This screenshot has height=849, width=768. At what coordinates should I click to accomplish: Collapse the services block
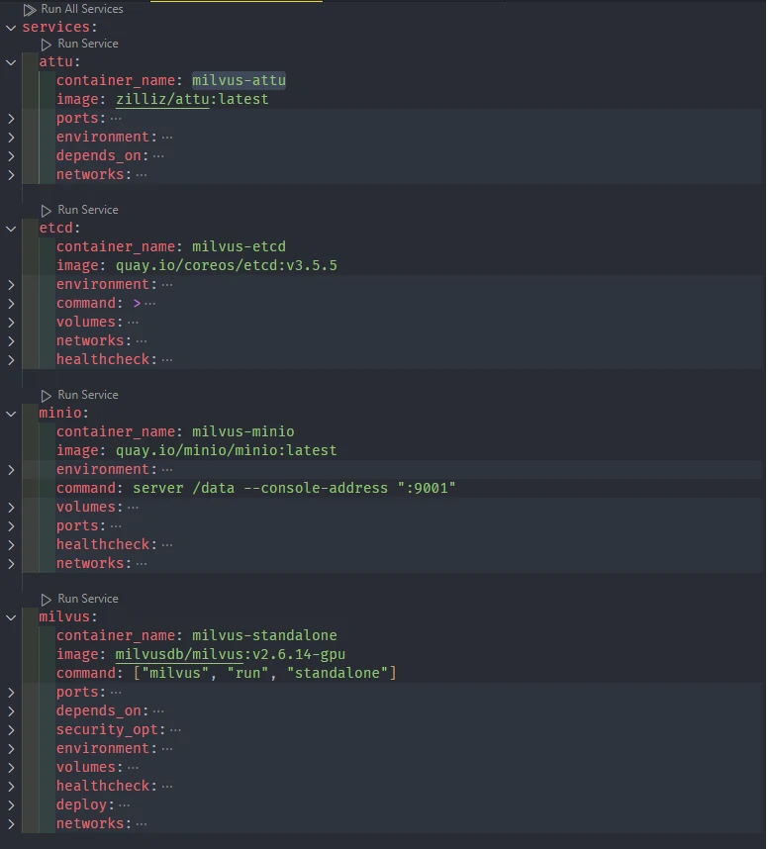pyautogui.click(x=11, y=28)
